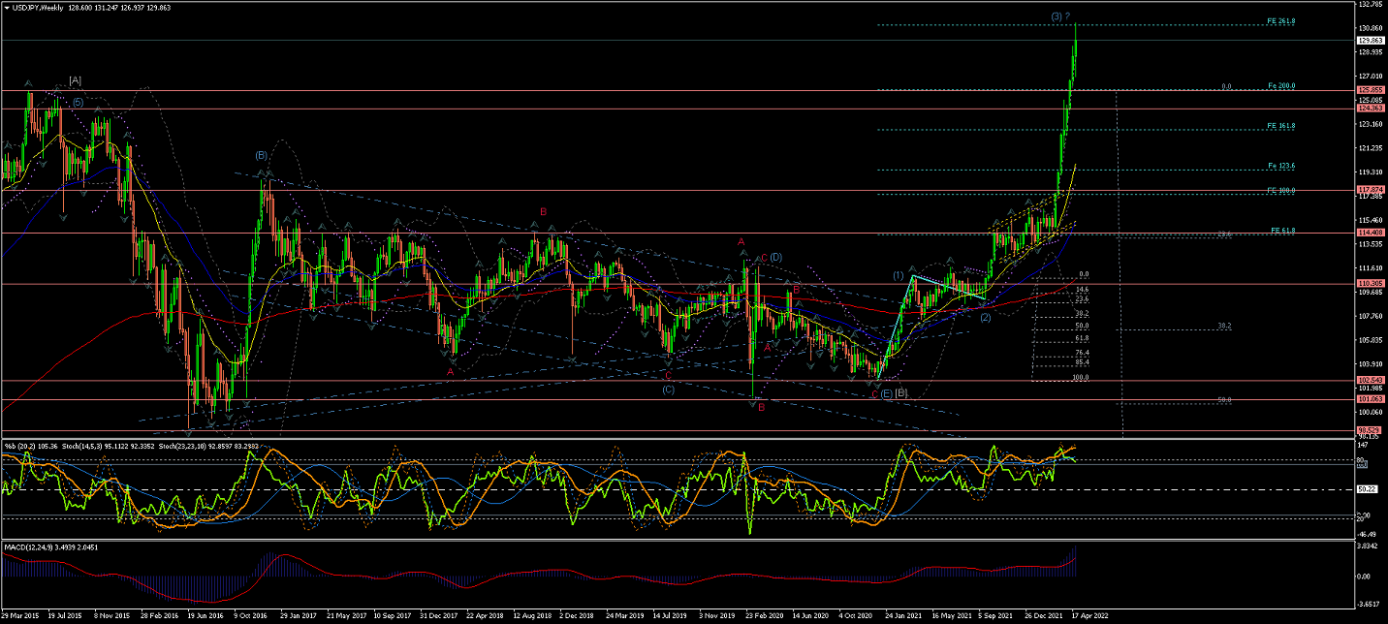Click the 102.543 red price tag
The width and height of the screenshot is (1388, 624).
1369,379
